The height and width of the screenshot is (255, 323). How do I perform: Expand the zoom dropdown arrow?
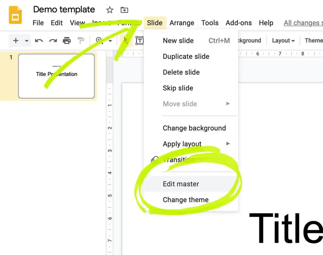click(110, 41)
